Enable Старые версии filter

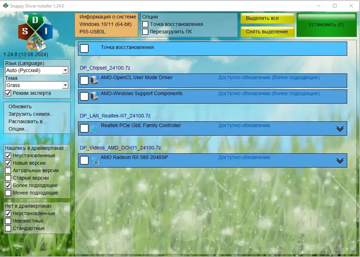tap(8, 178)
